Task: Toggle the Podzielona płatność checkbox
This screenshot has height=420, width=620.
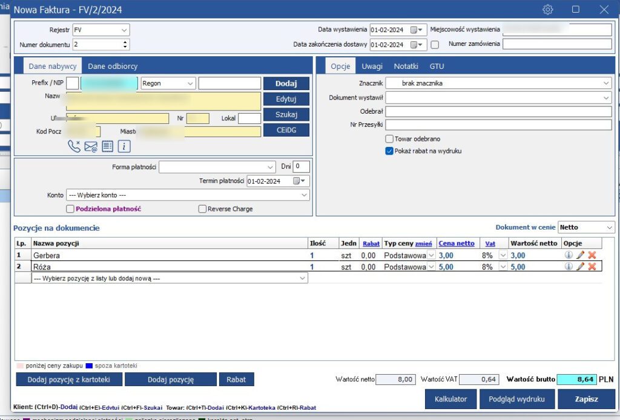Action: [x=70, y=209]
